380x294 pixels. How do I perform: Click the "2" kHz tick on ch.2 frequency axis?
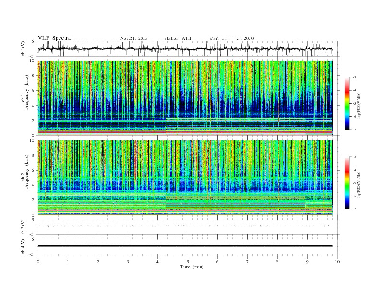pyautogui.click(x=34, y=200)
